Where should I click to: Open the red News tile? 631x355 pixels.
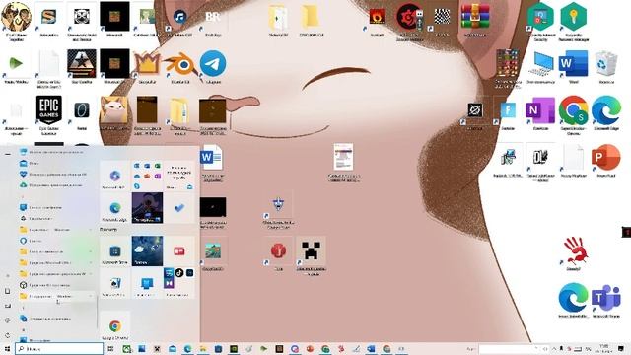[x=179, y=251]
